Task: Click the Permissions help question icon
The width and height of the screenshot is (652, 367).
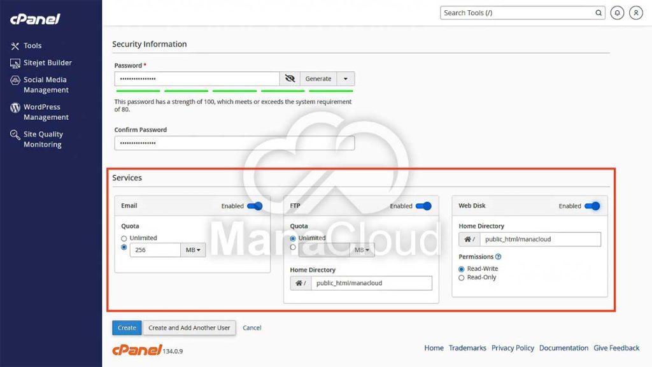Action: pos(498,257)
